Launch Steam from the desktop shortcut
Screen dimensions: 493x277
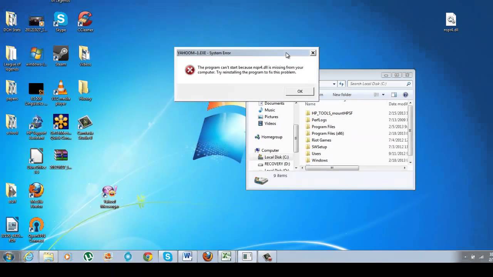coord(60,57)
